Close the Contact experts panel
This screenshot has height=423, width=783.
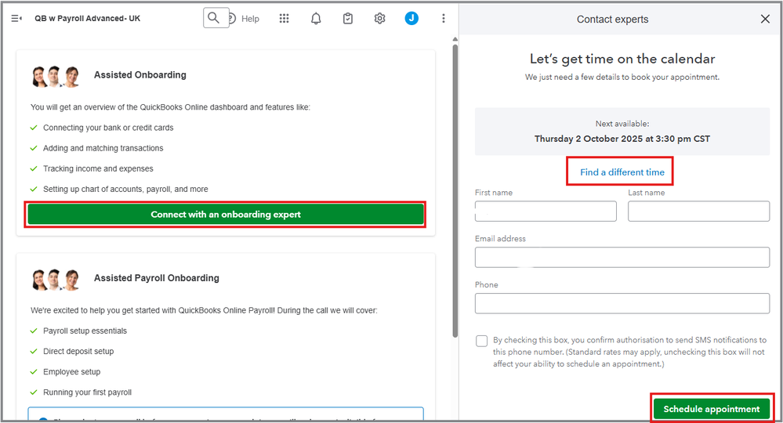[765, 19]
